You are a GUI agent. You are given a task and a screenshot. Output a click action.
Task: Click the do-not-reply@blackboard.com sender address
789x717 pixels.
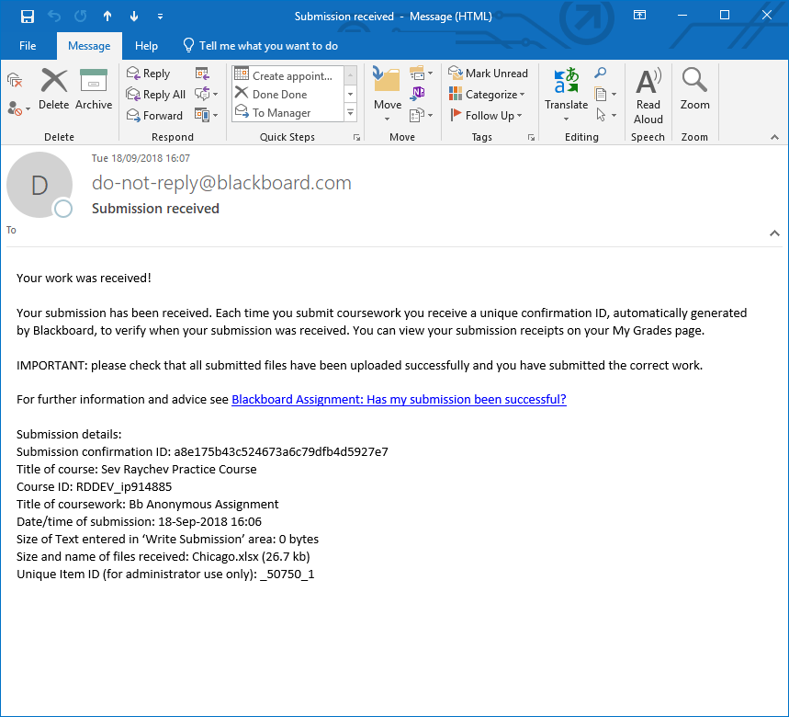[x=221, y=183]
